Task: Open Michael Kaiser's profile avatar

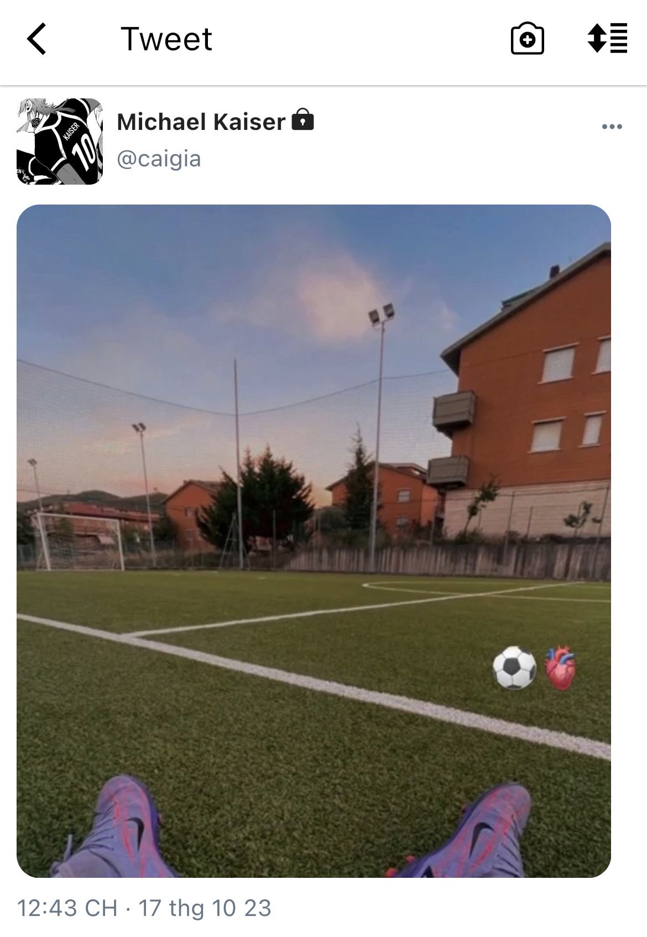Action: pos(60,142)
